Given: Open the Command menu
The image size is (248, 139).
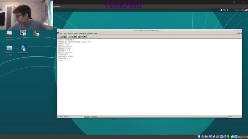Looking at the screenshot, I should 82,34.
